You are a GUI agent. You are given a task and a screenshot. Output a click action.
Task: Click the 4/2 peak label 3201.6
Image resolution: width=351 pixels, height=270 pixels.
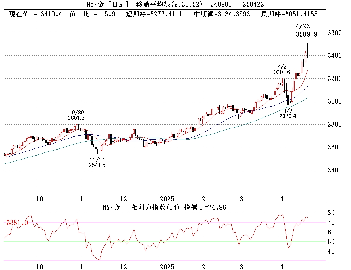click(282, 72)
